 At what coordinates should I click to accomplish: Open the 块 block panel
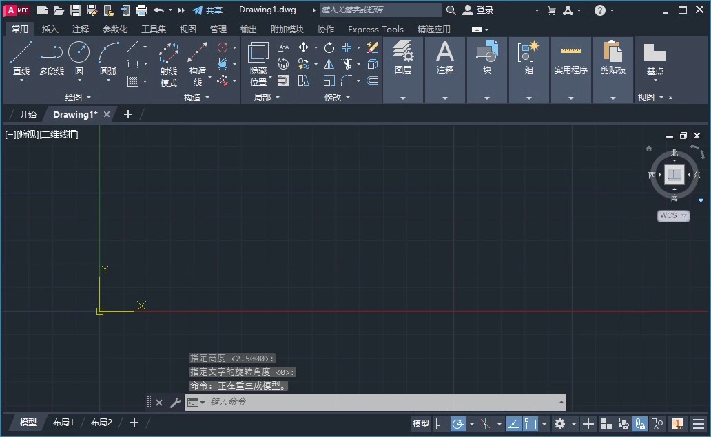[487, 70]
